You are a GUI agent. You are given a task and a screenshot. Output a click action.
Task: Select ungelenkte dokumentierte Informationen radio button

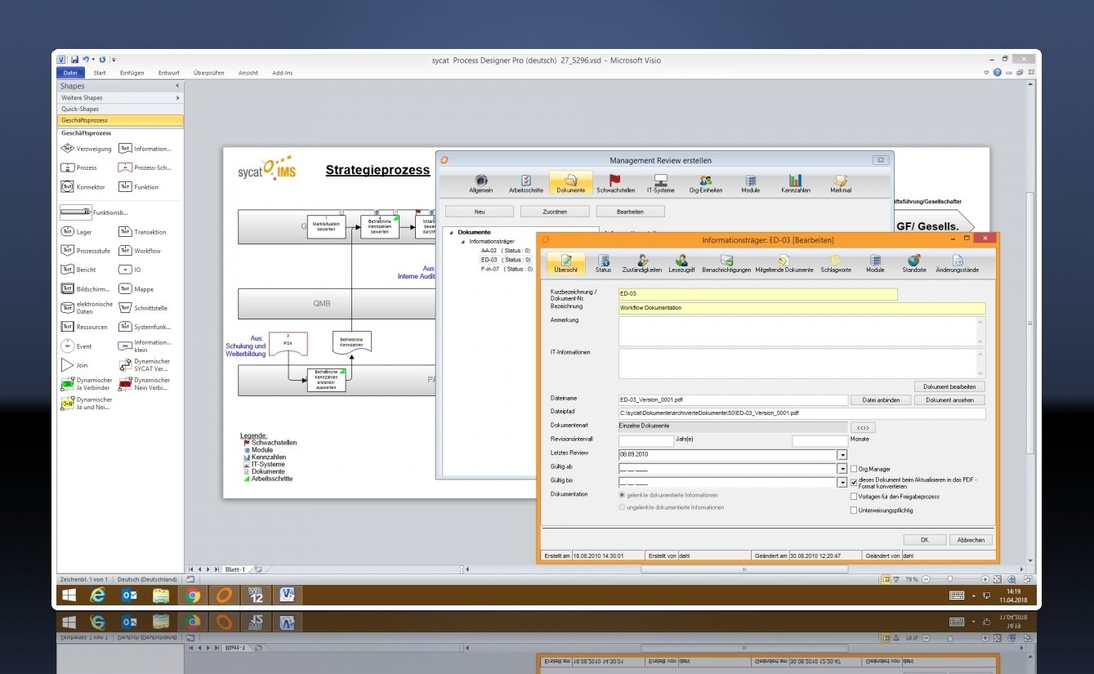(623, 507)
